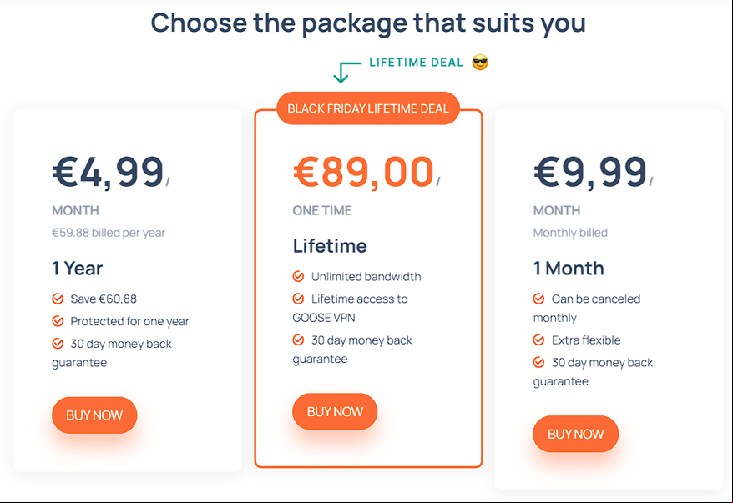Click checkmark icon next to Unlimited bandwidth
Image resolution: width=733 pixels, height=503 pixels.
[298, 276]
